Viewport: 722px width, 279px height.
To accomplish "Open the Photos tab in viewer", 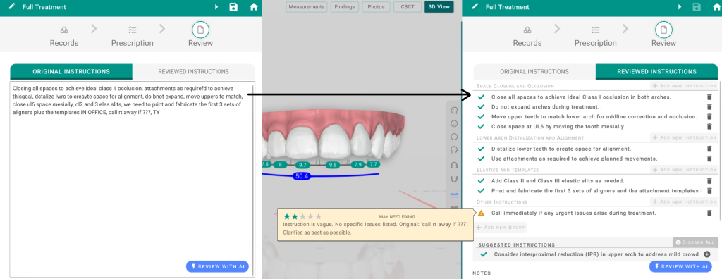I will pyautogui.click(x=377, y=7).
